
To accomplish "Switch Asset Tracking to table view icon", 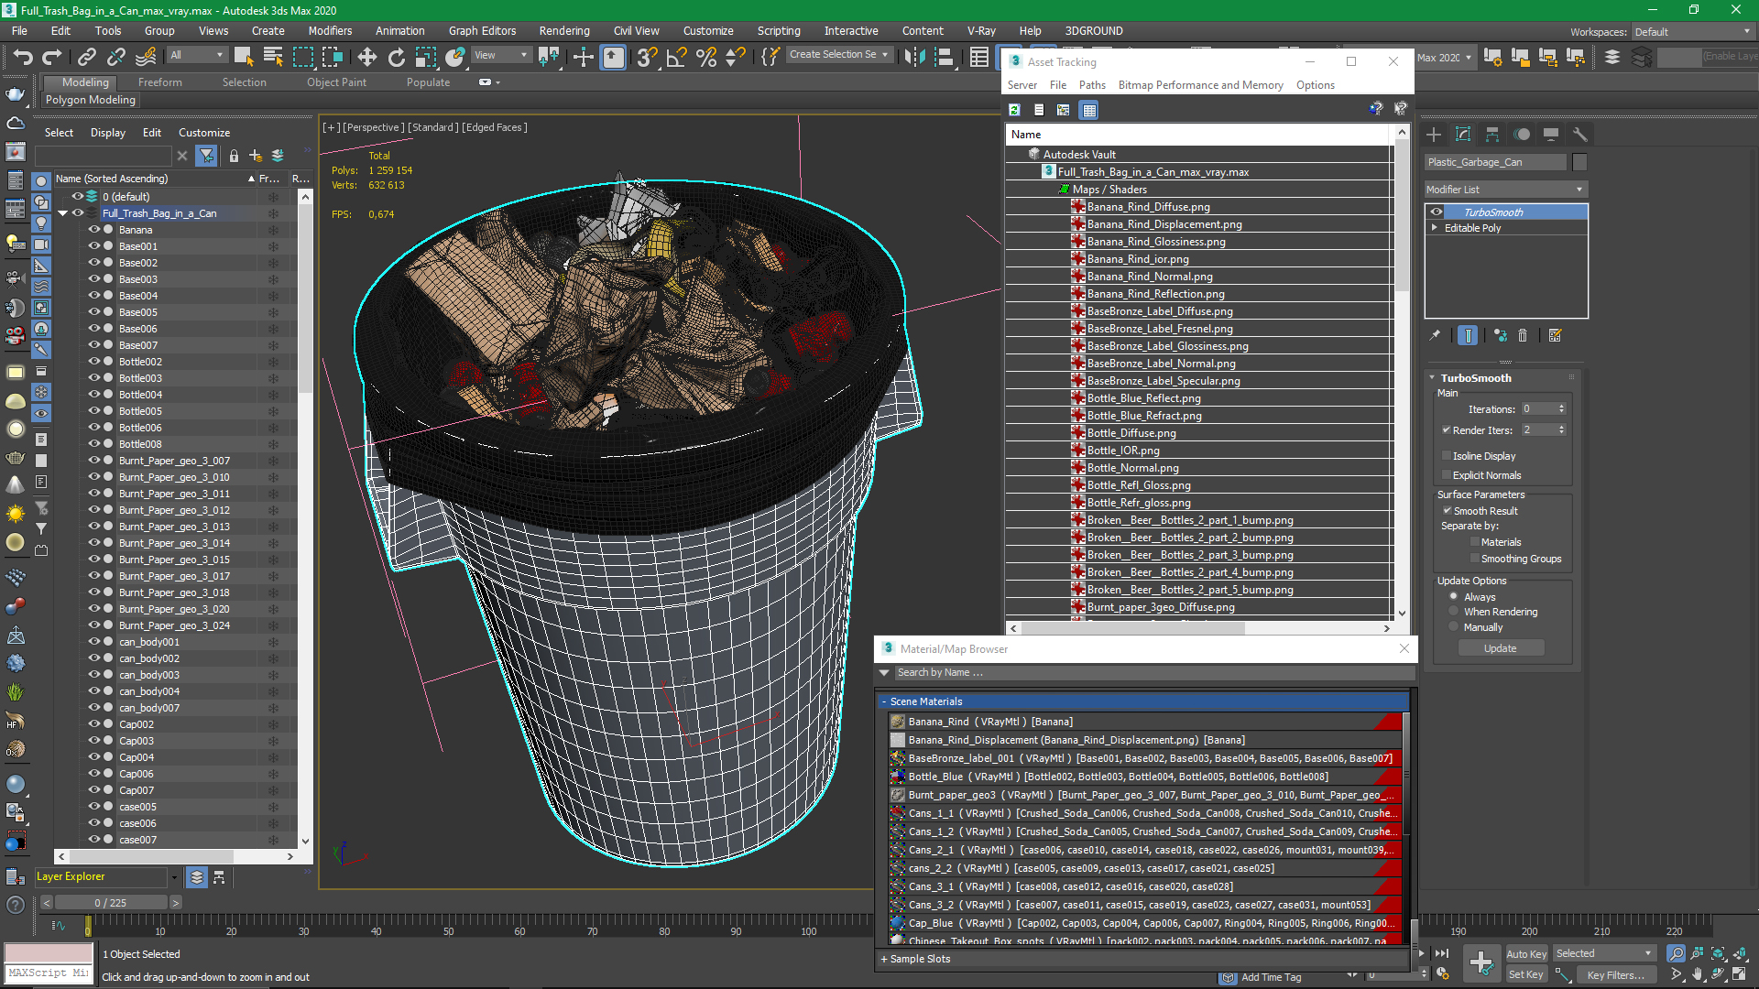I will [1088, 110].
